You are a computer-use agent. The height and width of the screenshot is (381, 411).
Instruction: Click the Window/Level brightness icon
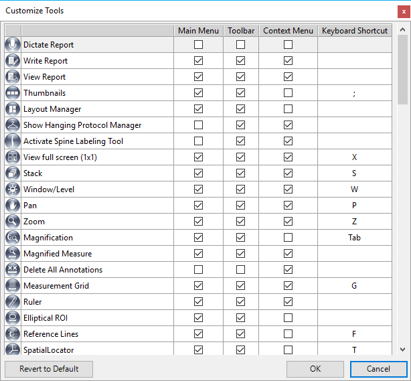click(13, 189)
